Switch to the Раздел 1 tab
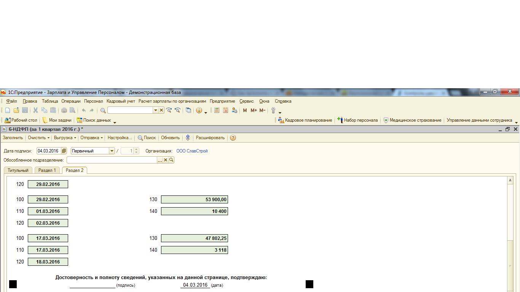Image resolution: width=520 pixels, height=292 pixels. [x=47, y=170]
